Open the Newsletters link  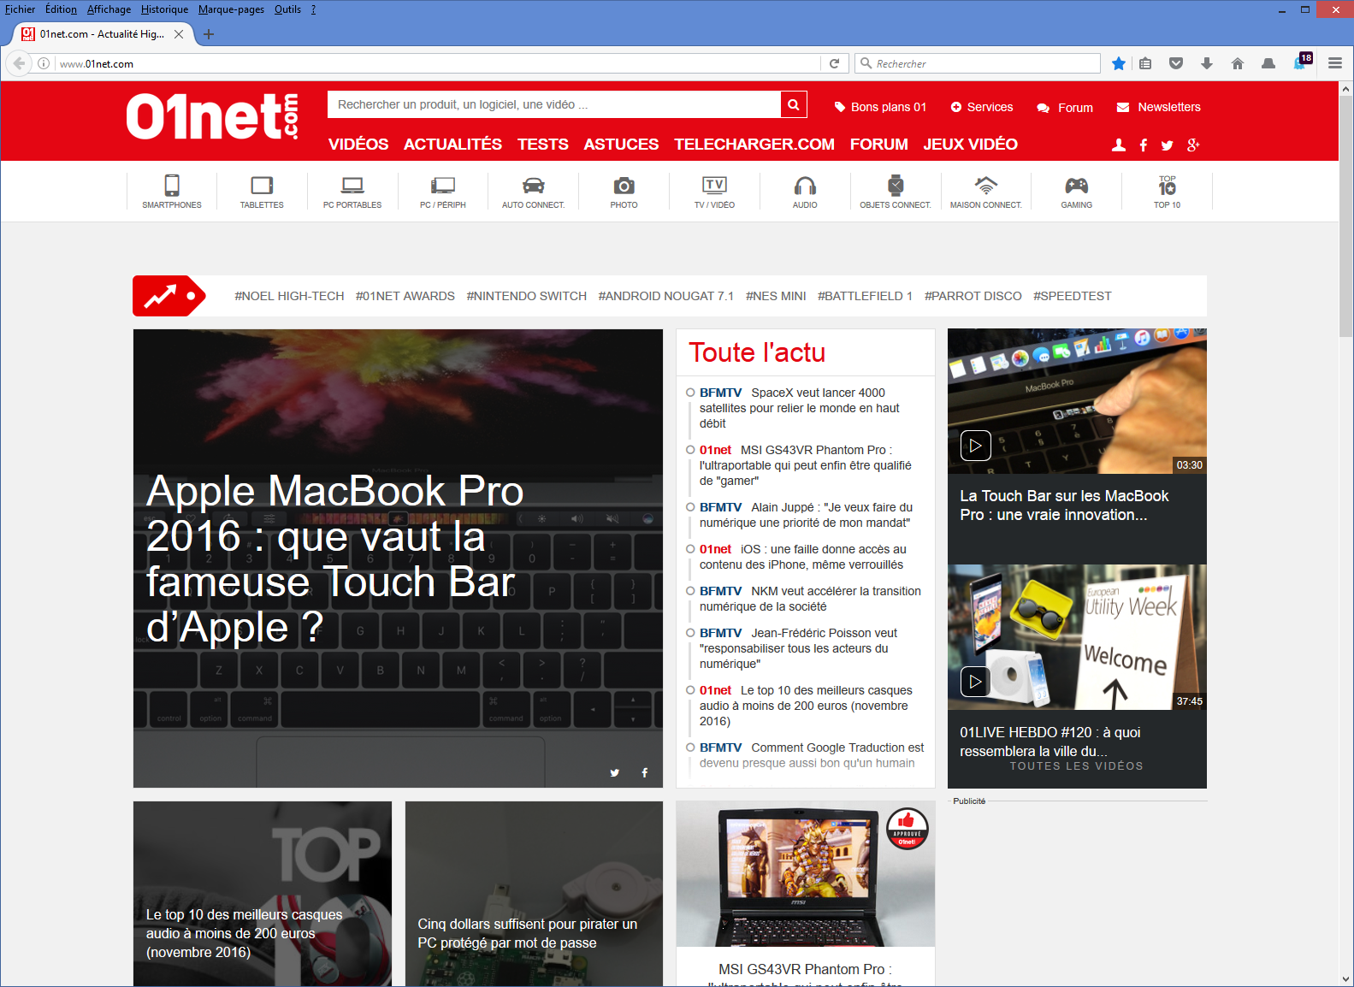point(1168,107)
